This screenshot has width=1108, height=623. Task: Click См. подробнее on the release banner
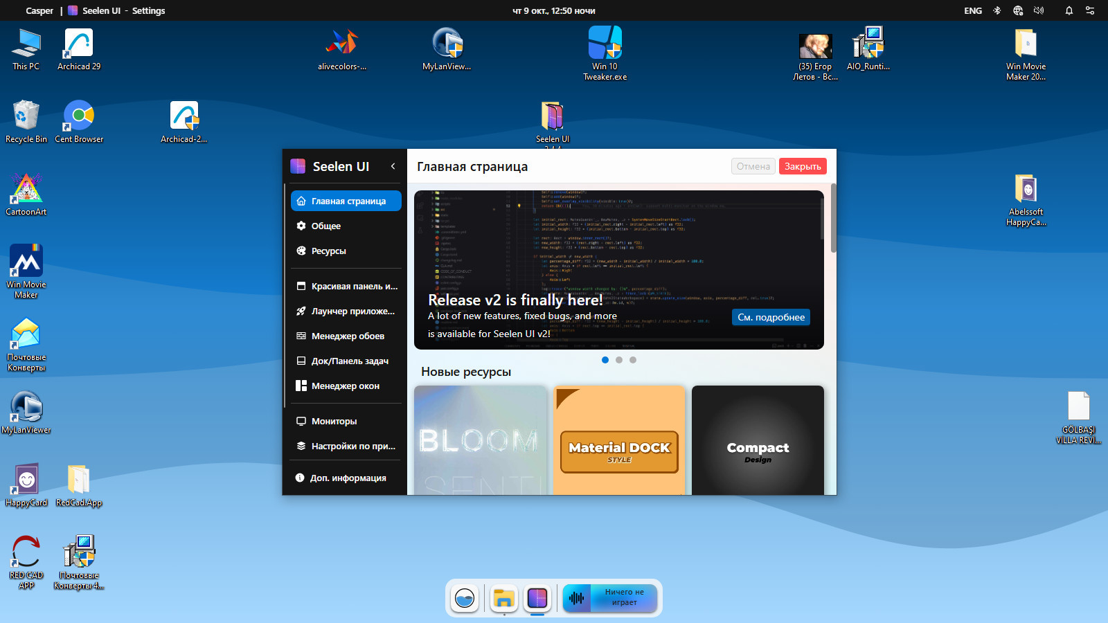(x=771, y=317)
